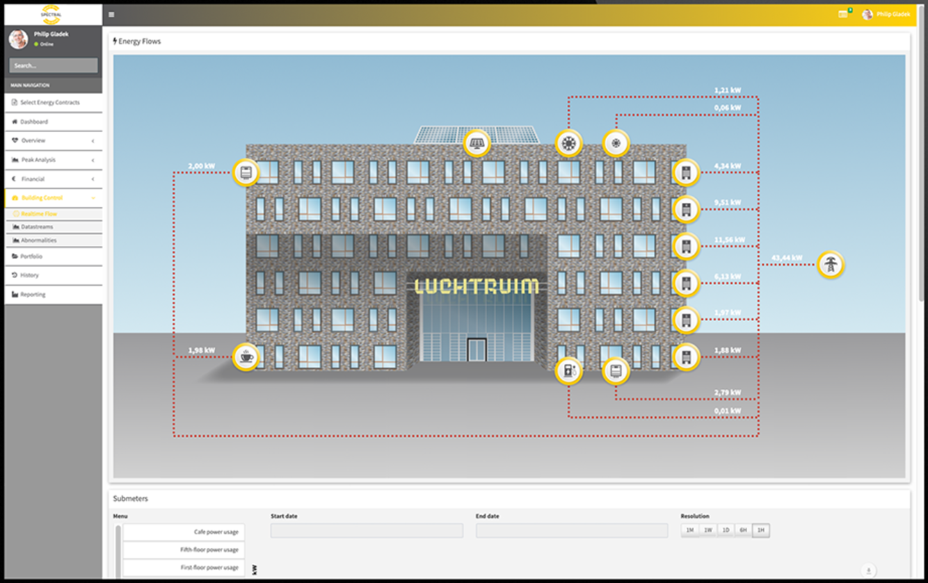Click the ventilation snowflake icon on the roof

(x=616, y=144)
